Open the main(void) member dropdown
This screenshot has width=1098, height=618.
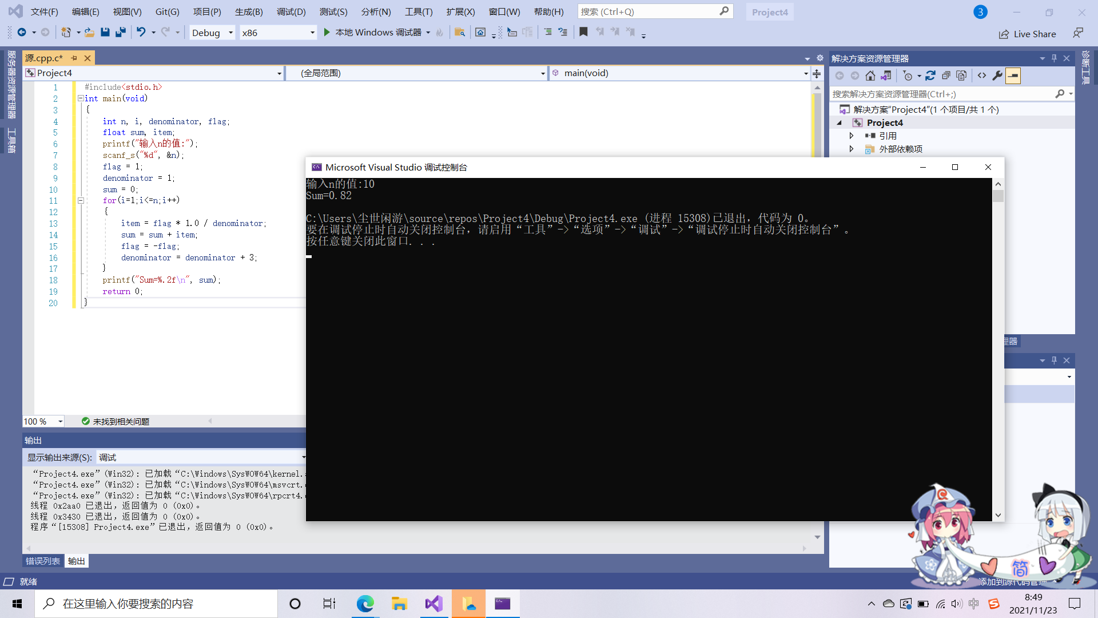[x=806, y=73]
